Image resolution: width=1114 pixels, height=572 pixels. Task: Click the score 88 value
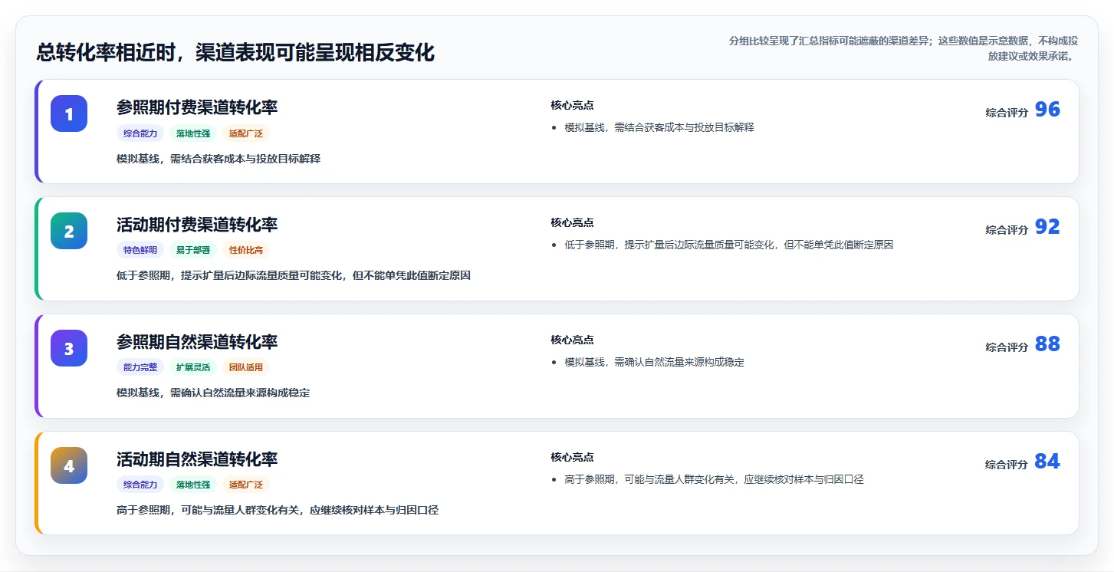pos(1047,344)
